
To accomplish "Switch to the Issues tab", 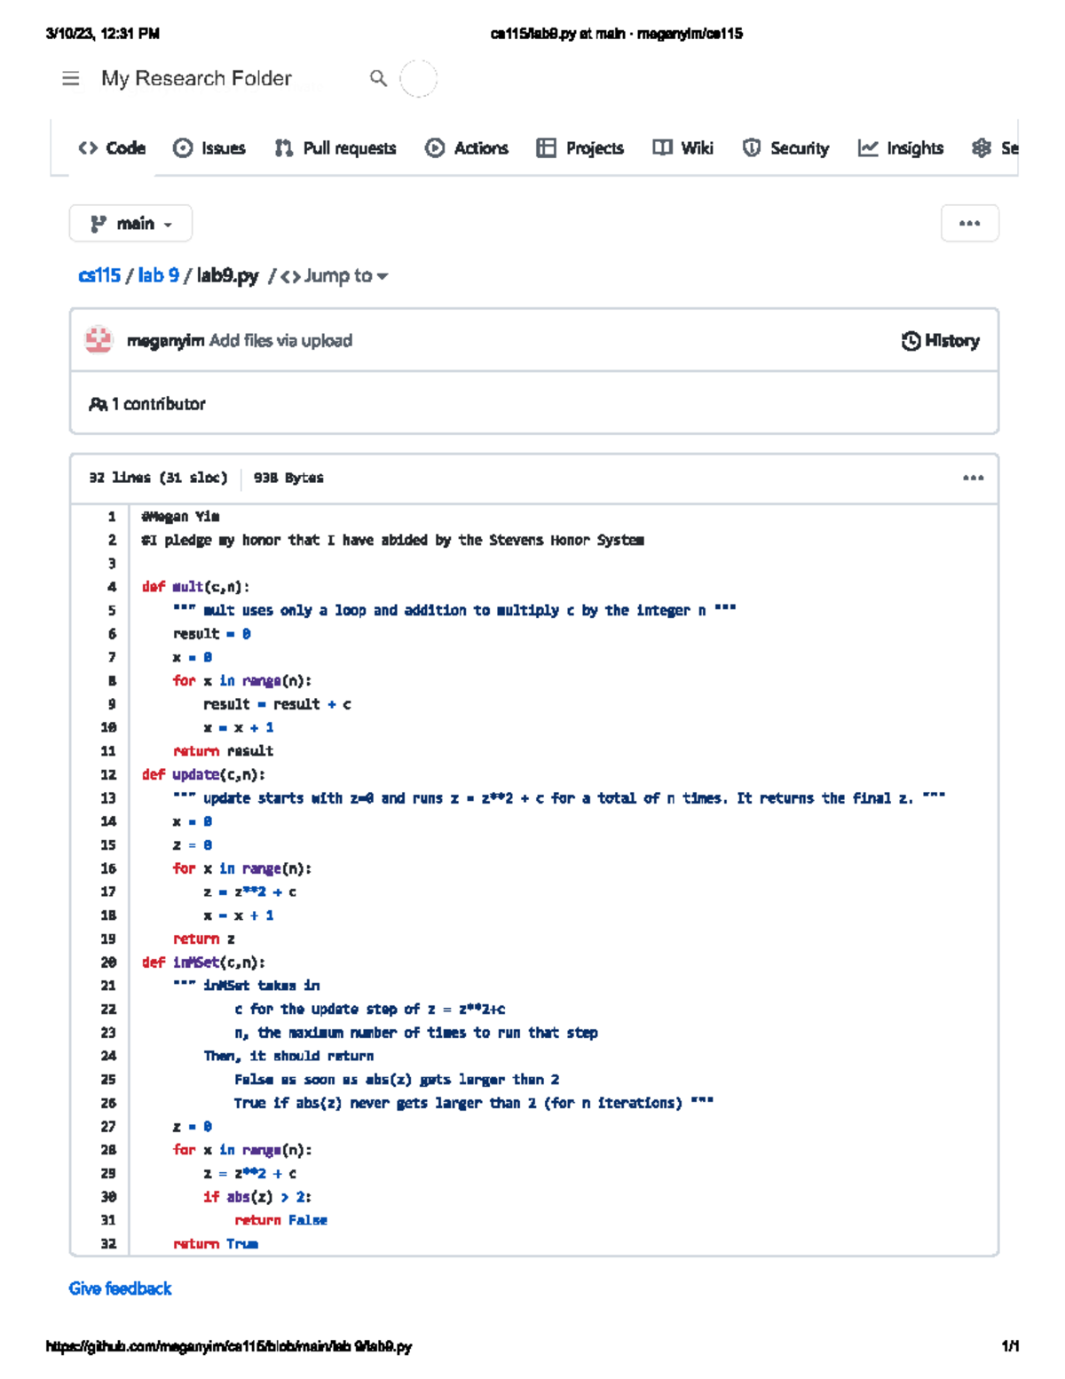I will (x=209, y=148).
